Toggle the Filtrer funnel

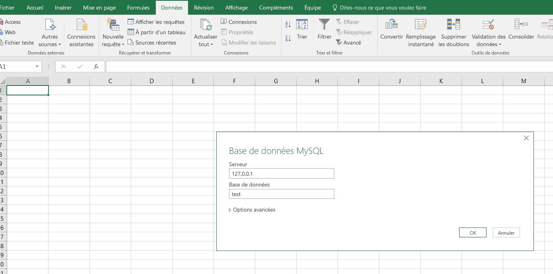coord(324,29)
